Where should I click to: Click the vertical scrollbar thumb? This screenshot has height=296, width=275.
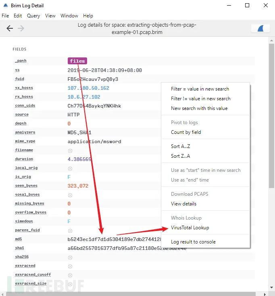[271, 116]
